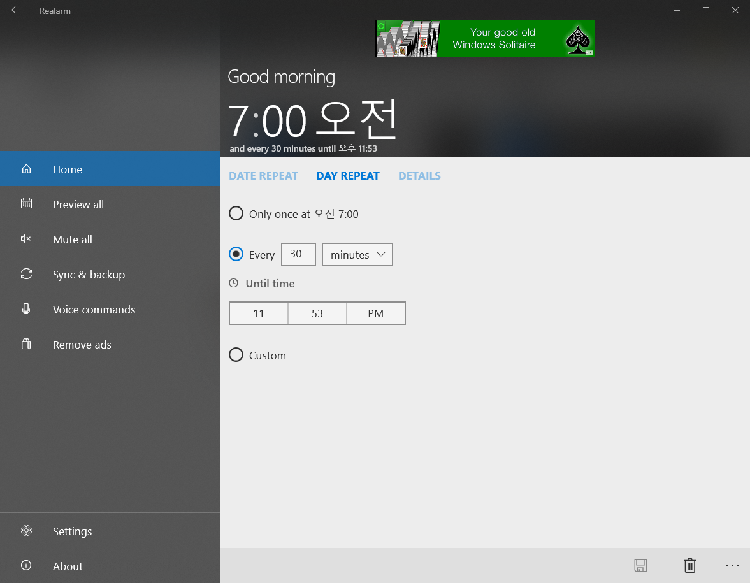Select Remove ads in the sidebar

110,344
